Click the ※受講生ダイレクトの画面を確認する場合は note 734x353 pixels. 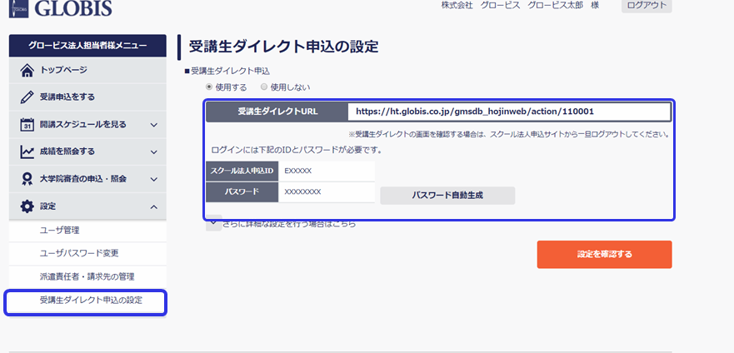pos(508,135)
